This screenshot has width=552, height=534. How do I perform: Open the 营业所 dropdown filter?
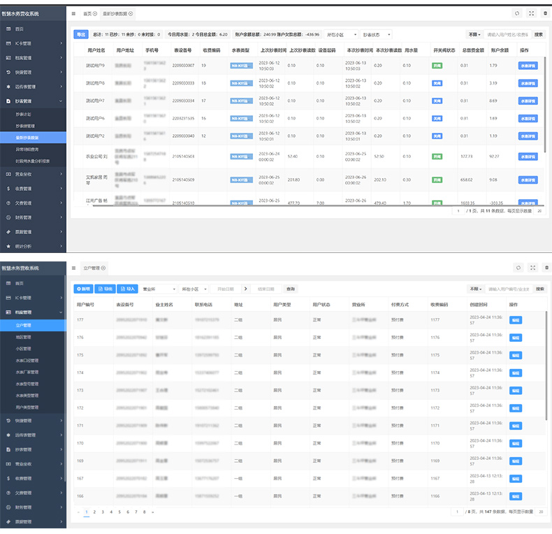coord(158,289)
